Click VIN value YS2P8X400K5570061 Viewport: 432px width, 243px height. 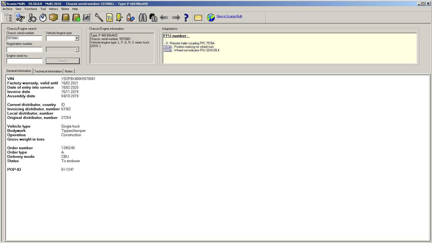pyautogui.click(x=78, y=79)
